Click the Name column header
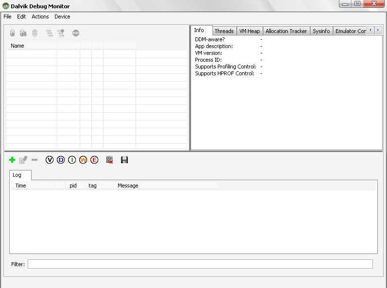Image resolution: width=387 pixels, height=288 pixels. tap(32, 46)
